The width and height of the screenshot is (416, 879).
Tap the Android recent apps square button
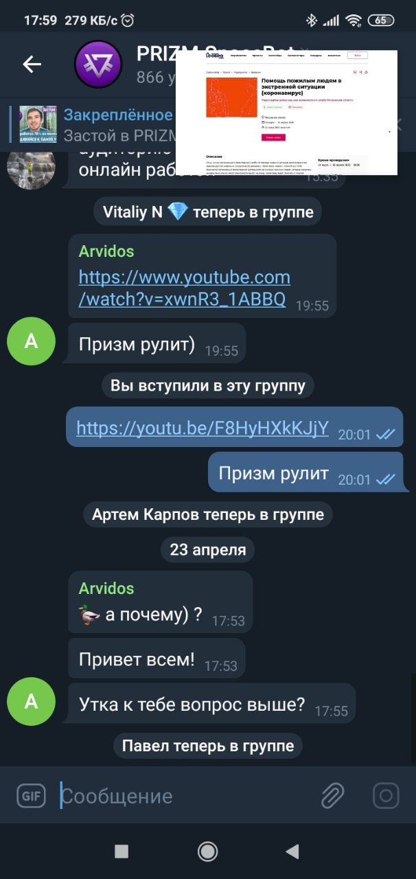click(x=122, y=852)
